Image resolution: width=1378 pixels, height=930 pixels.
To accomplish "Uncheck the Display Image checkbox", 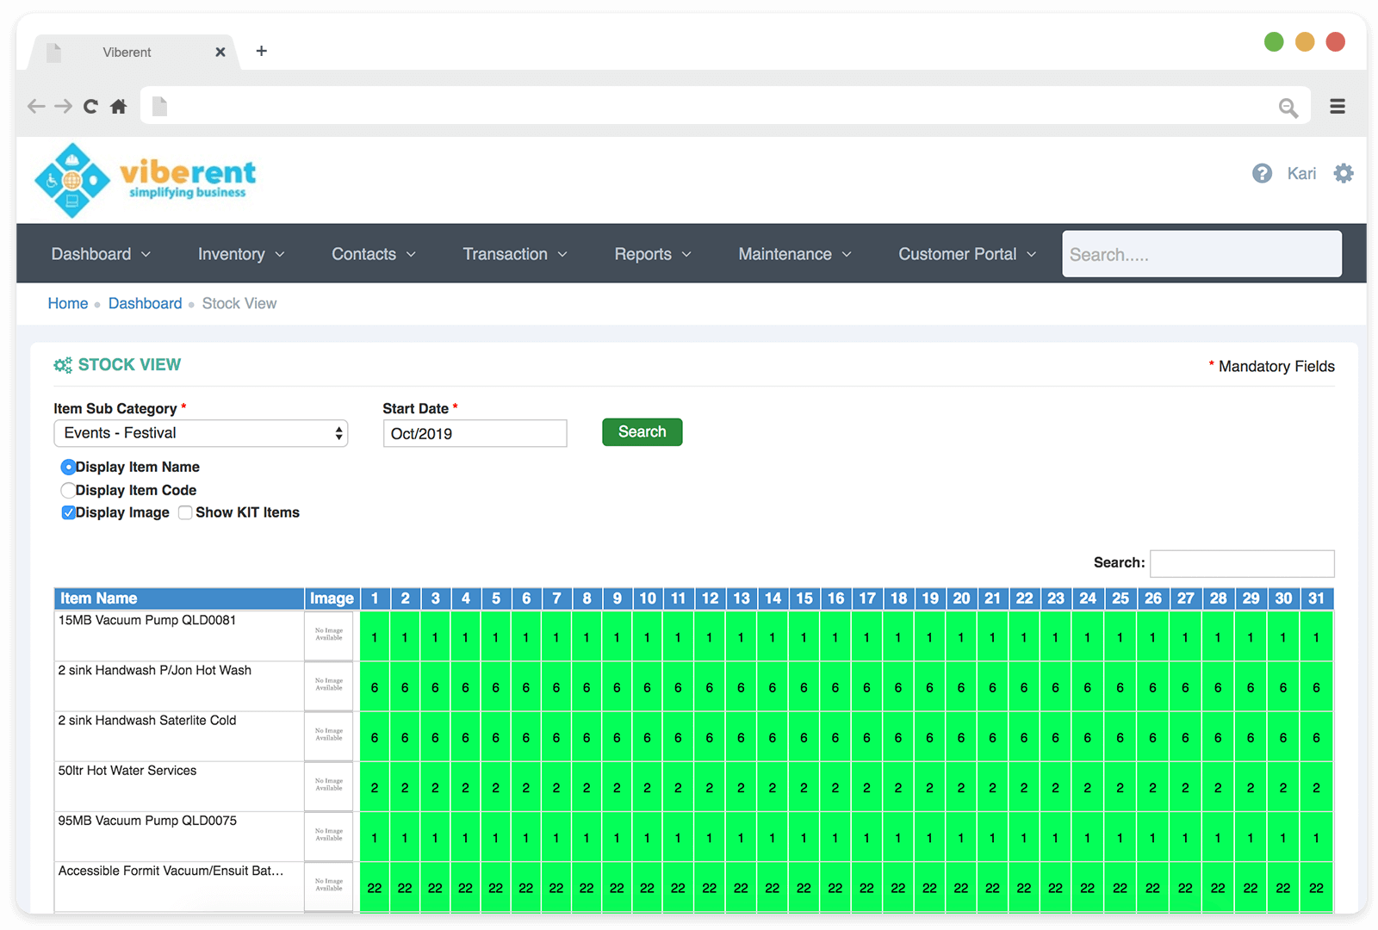I will pyautogui.click(x=68, y=512).
